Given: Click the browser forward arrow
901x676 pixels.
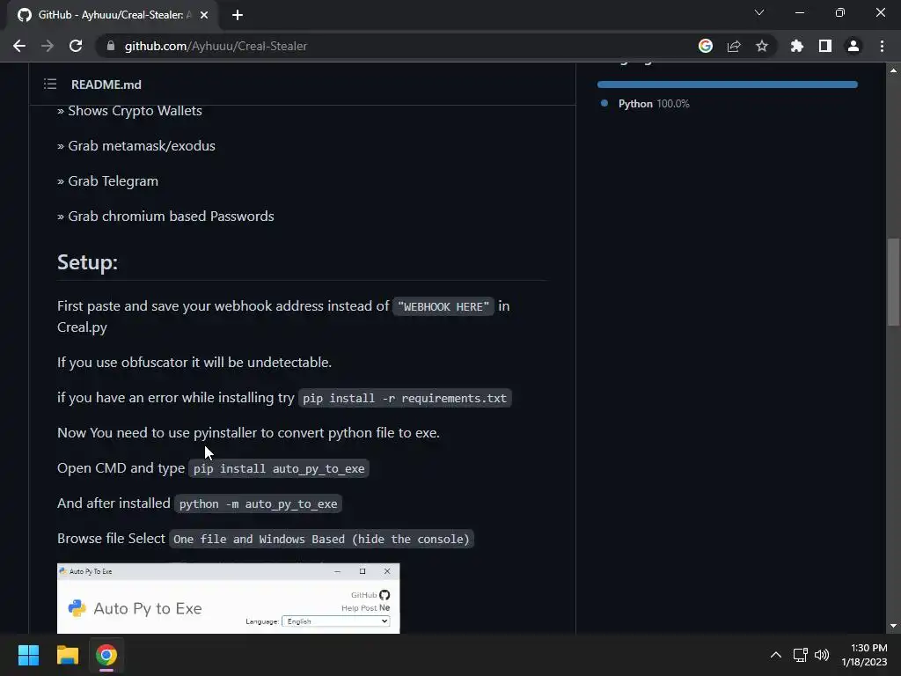Looking at the screenshot, I should (x=48, y=46).
